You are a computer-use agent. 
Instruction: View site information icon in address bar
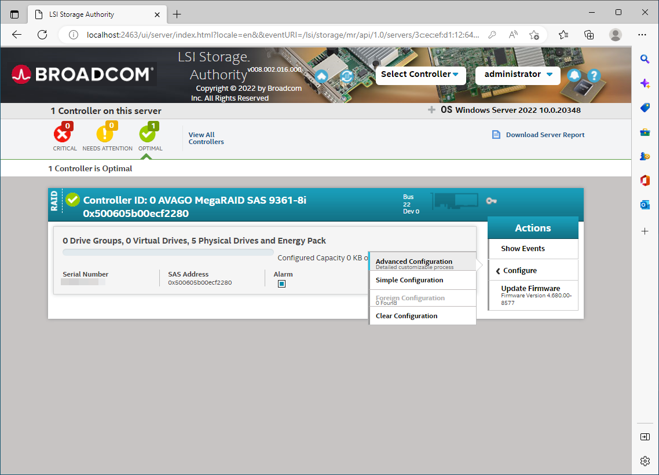click(74, 35)
